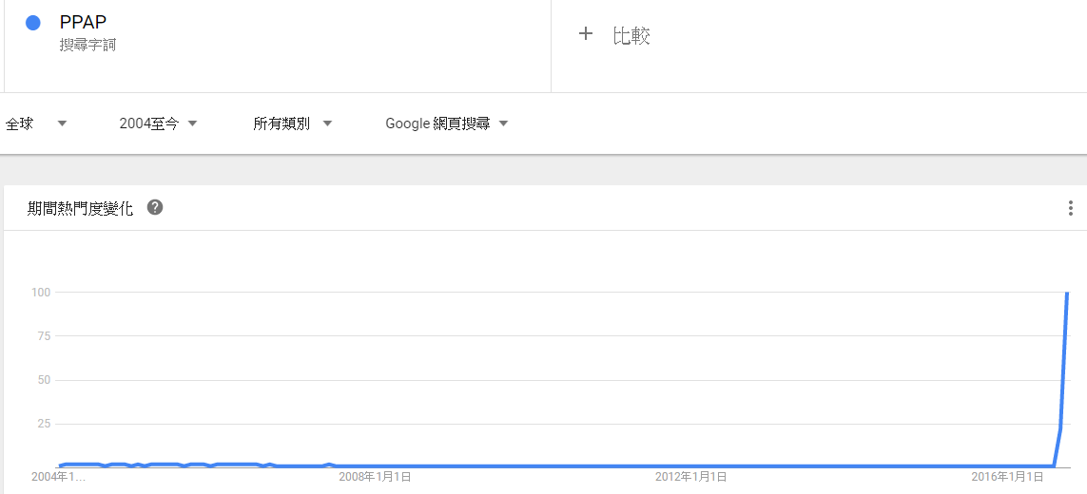Click the 搜尋字詞 subtitle under PPAP
1087x494 pixels.
click(87, 45)
